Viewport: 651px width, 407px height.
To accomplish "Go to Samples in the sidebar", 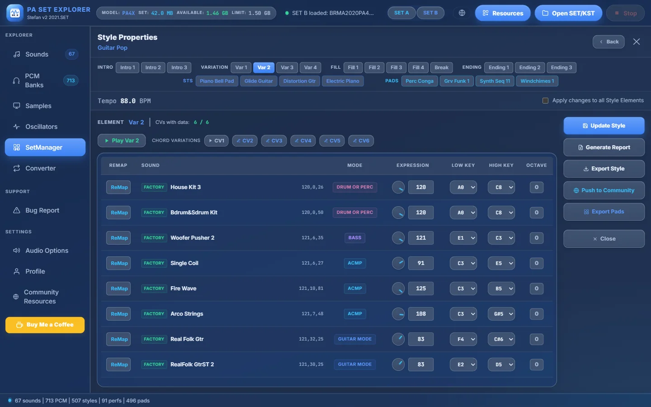I will [x=45, y=106].
